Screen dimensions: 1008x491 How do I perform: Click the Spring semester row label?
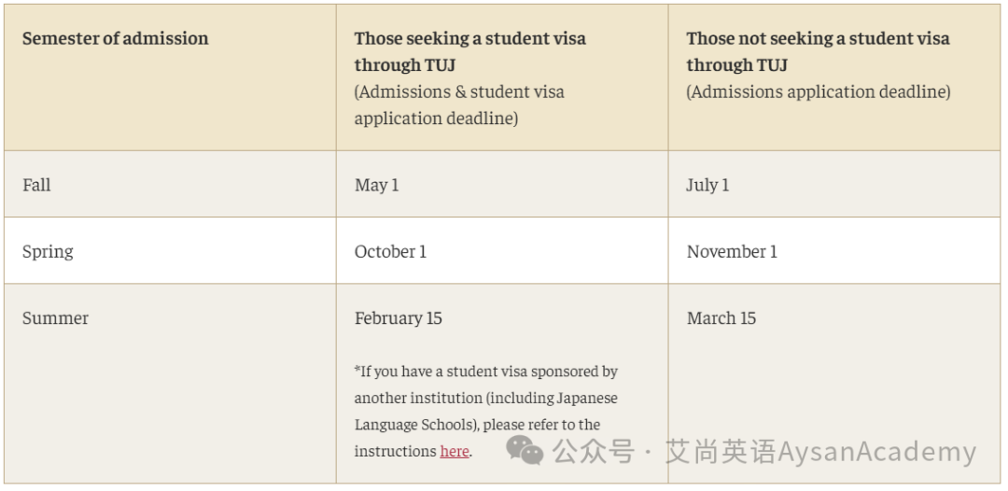[48, 251]
